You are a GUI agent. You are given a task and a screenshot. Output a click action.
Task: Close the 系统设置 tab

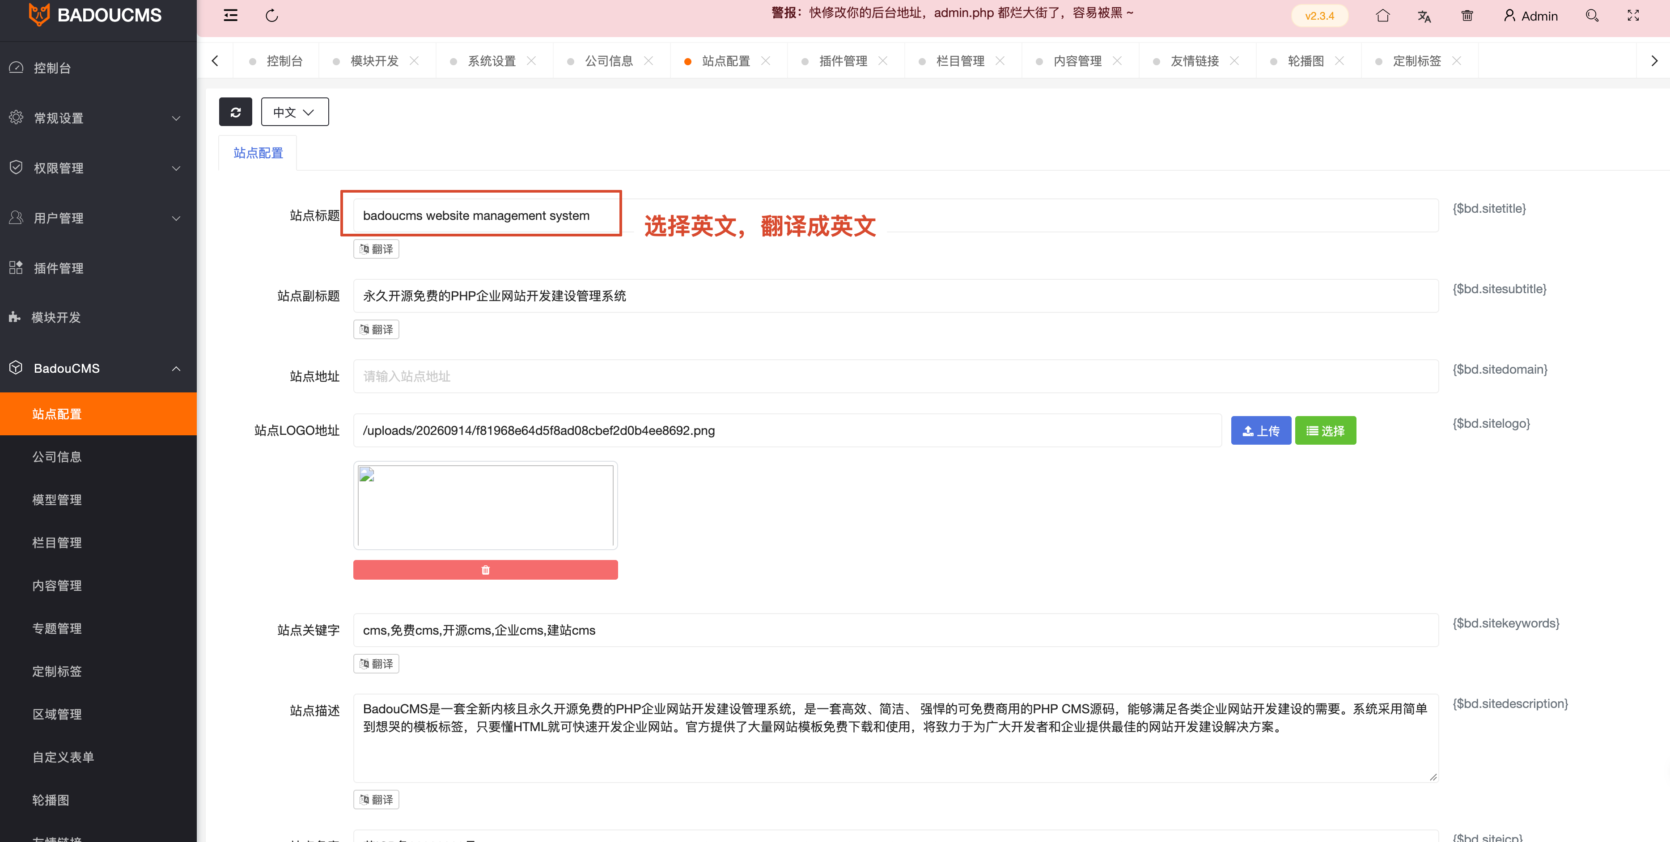[x=532, y=60]
